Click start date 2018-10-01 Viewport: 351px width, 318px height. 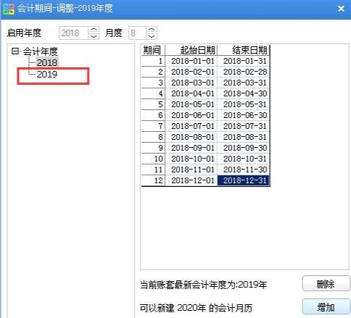pos(191,159)
